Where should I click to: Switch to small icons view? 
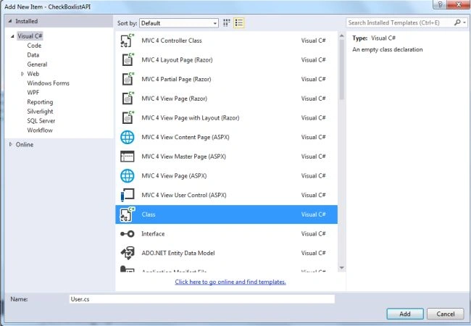point(227,22)
